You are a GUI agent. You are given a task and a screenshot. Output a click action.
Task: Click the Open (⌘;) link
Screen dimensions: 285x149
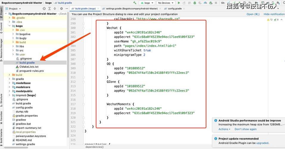(x=253, y=14)
